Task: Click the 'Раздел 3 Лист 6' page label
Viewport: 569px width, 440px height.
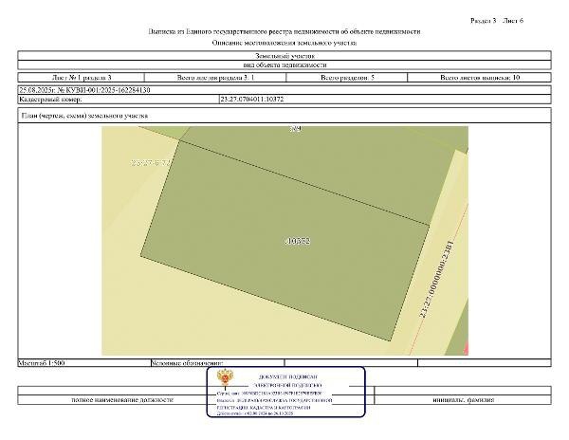Action: tap(497, 21)
